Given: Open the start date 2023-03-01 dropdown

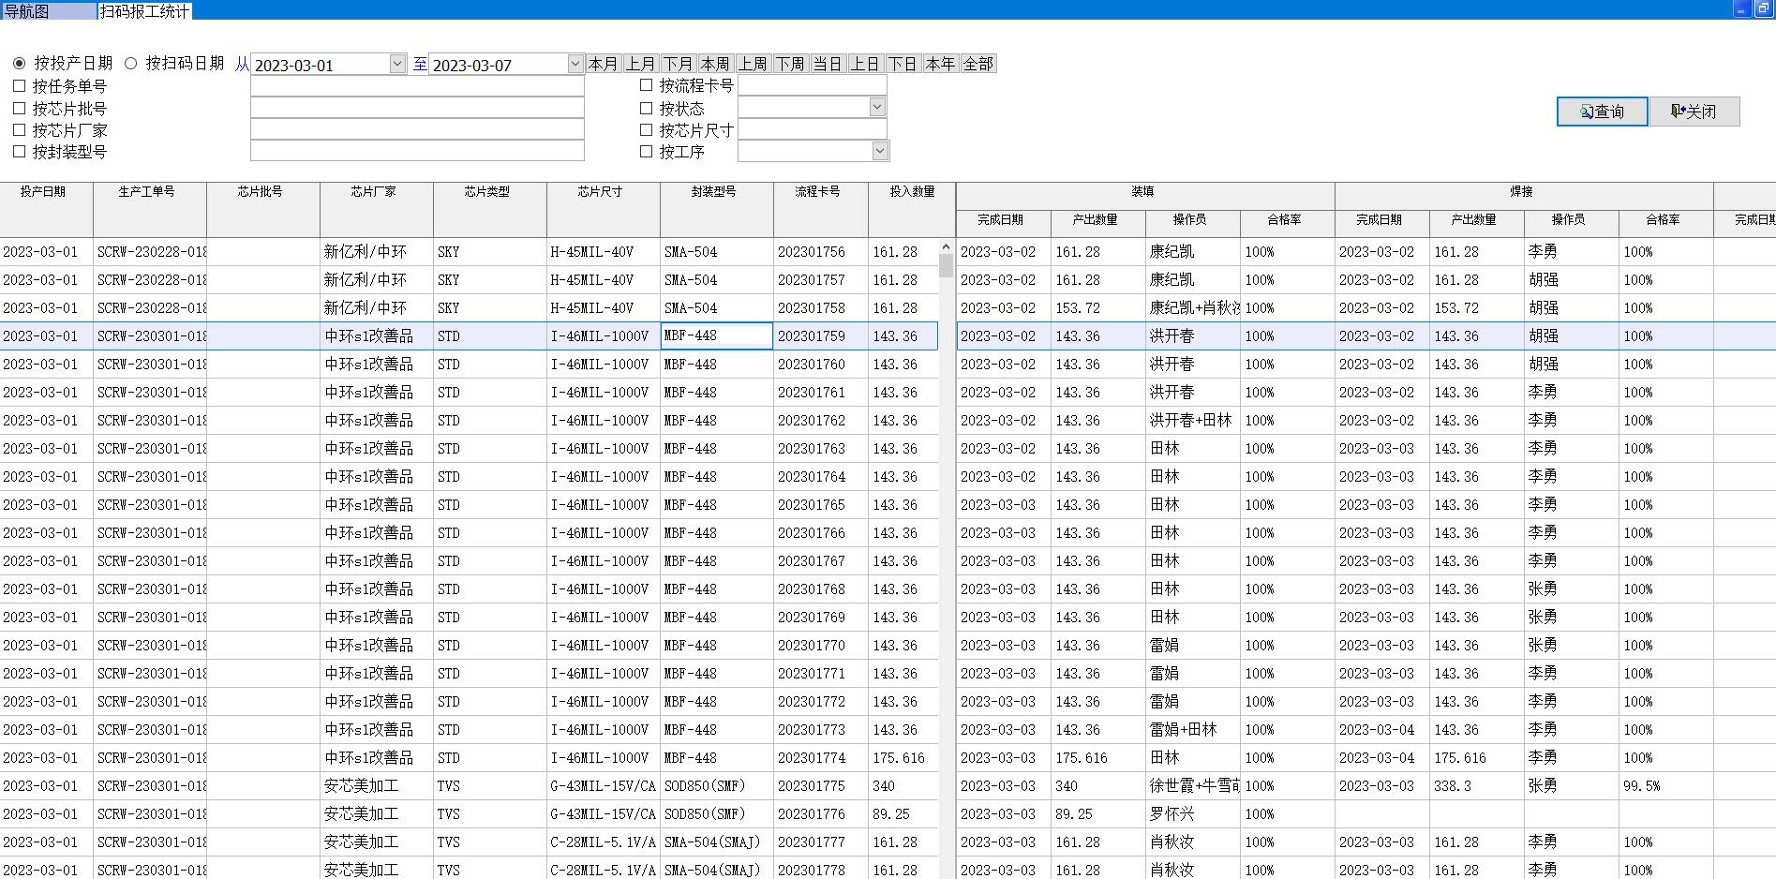Looking at the screenshot, I should click(396, 64).
